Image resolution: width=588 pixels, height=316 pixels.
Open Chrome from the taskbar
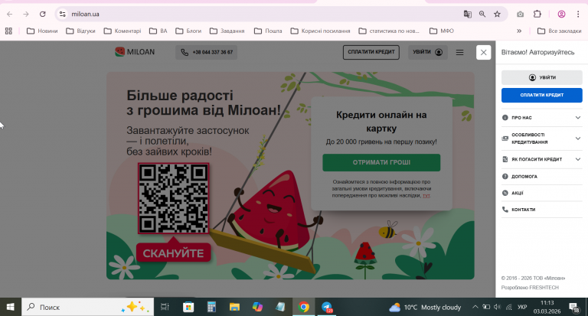304,308
